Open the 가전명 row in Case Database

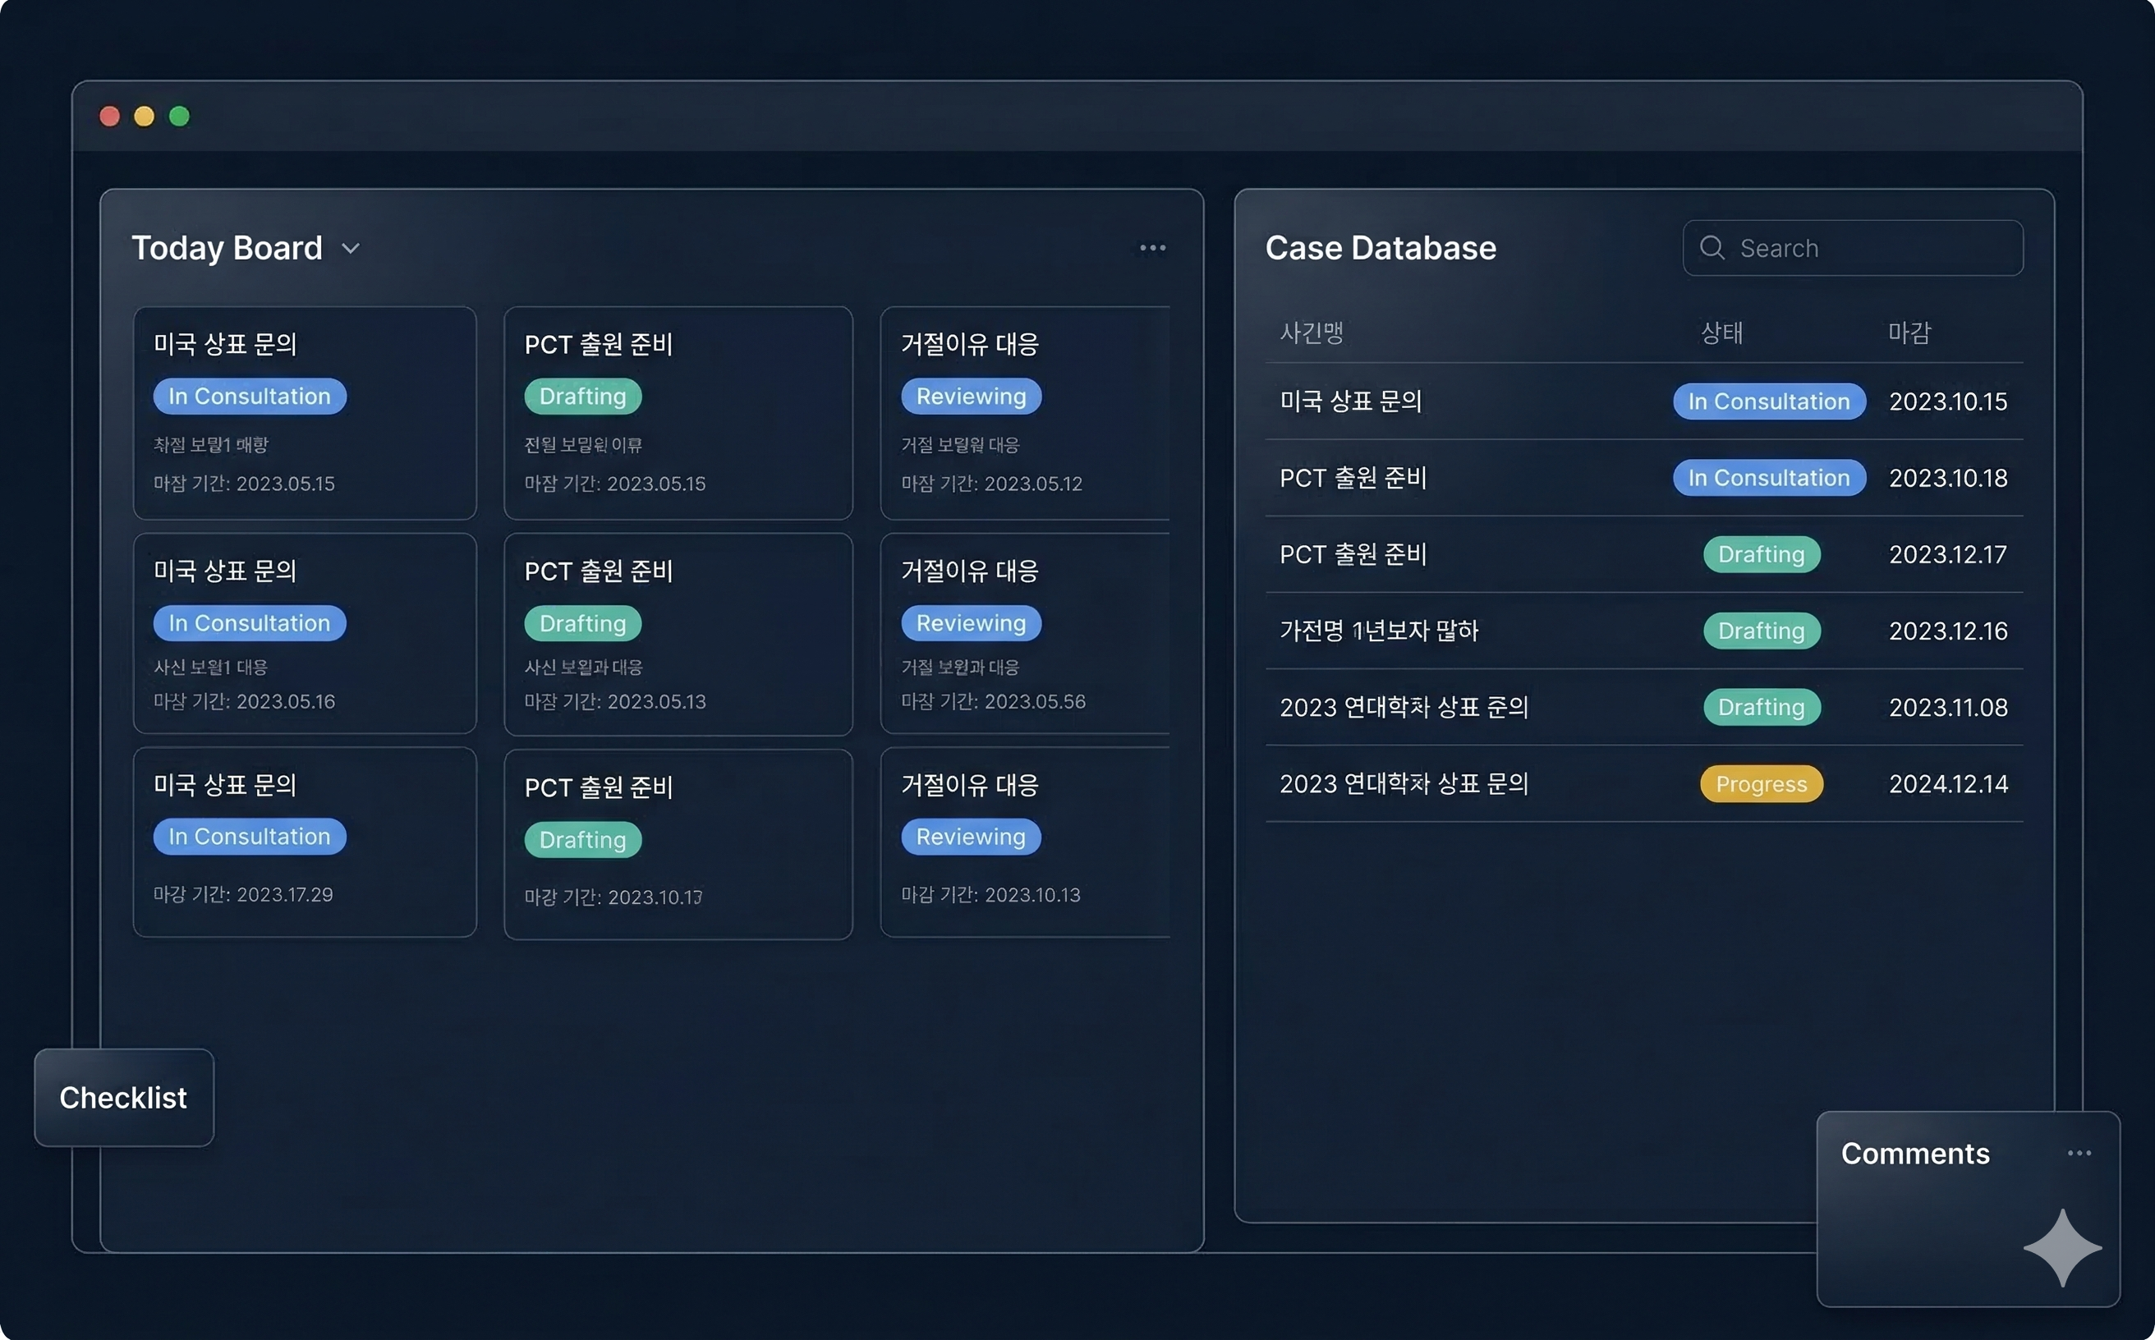click(1380, 630)
